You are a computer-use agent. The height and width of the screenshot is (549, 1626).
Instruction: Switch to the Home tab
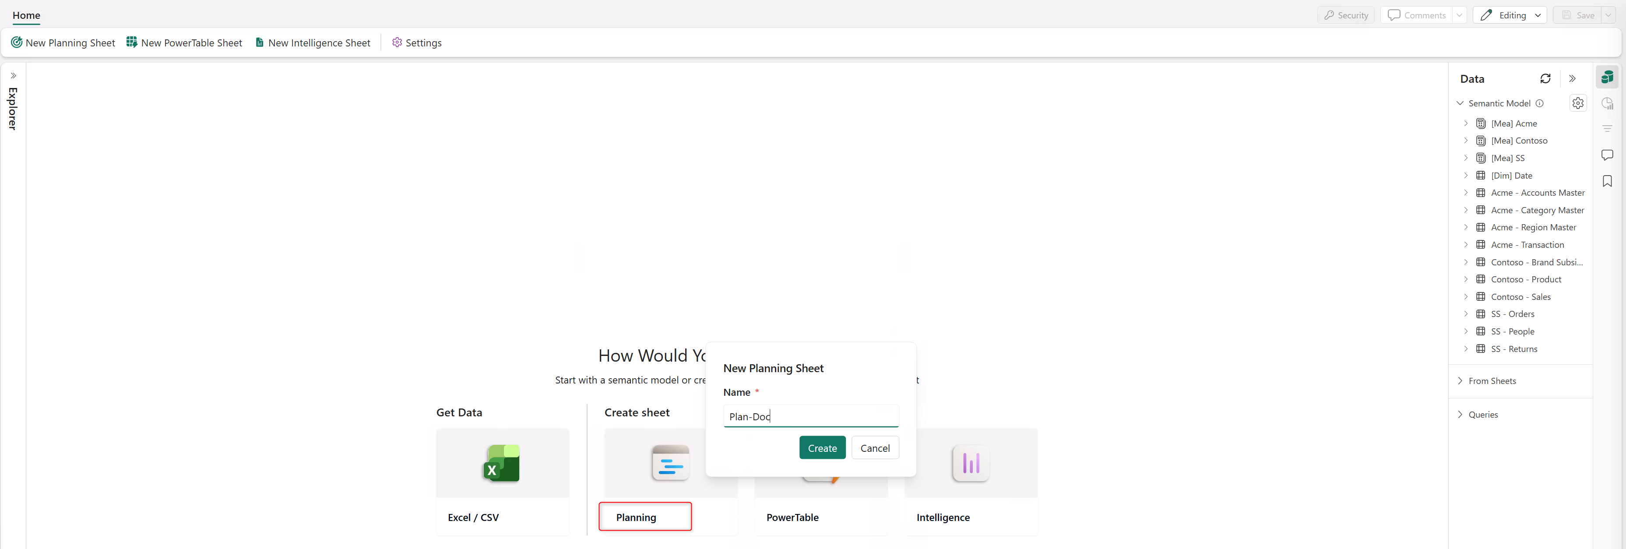[26, 15]
